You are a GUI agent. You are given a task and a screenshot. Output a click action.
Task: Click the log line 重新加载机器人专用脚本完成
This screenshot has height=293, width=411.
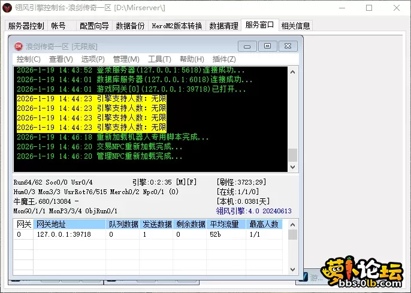[113, 137]
